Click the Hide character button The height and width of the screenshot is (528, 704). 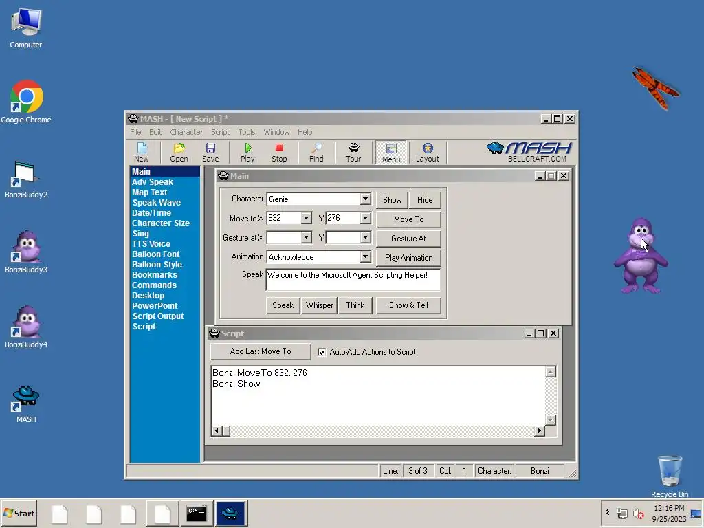(425, 200)
